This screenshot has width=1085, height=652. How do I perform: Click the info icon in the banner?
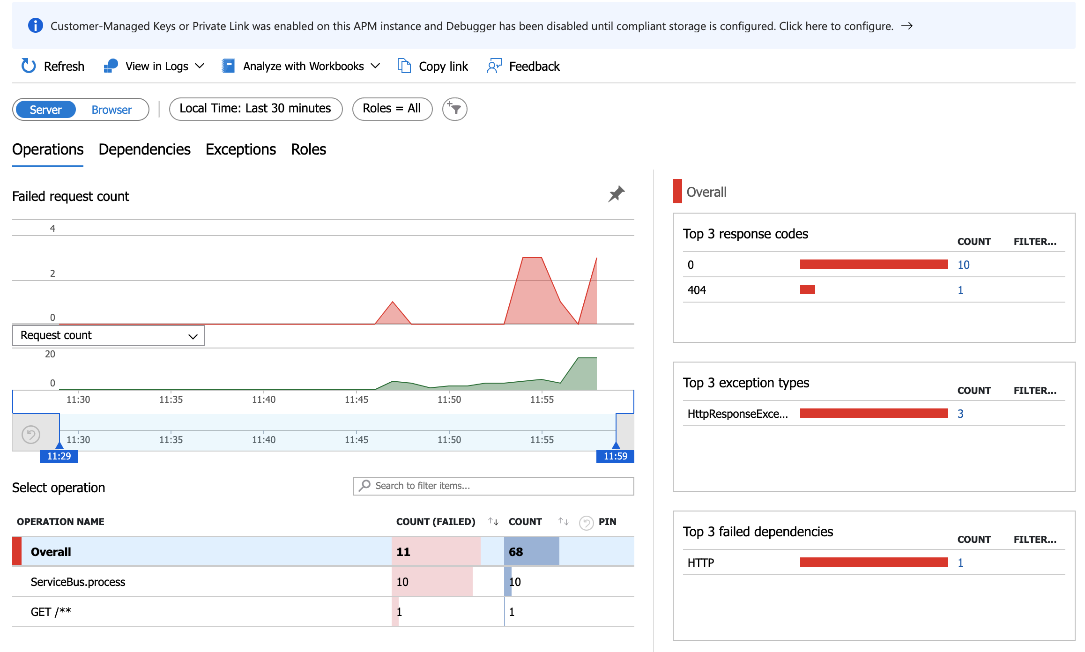[36, 26]
